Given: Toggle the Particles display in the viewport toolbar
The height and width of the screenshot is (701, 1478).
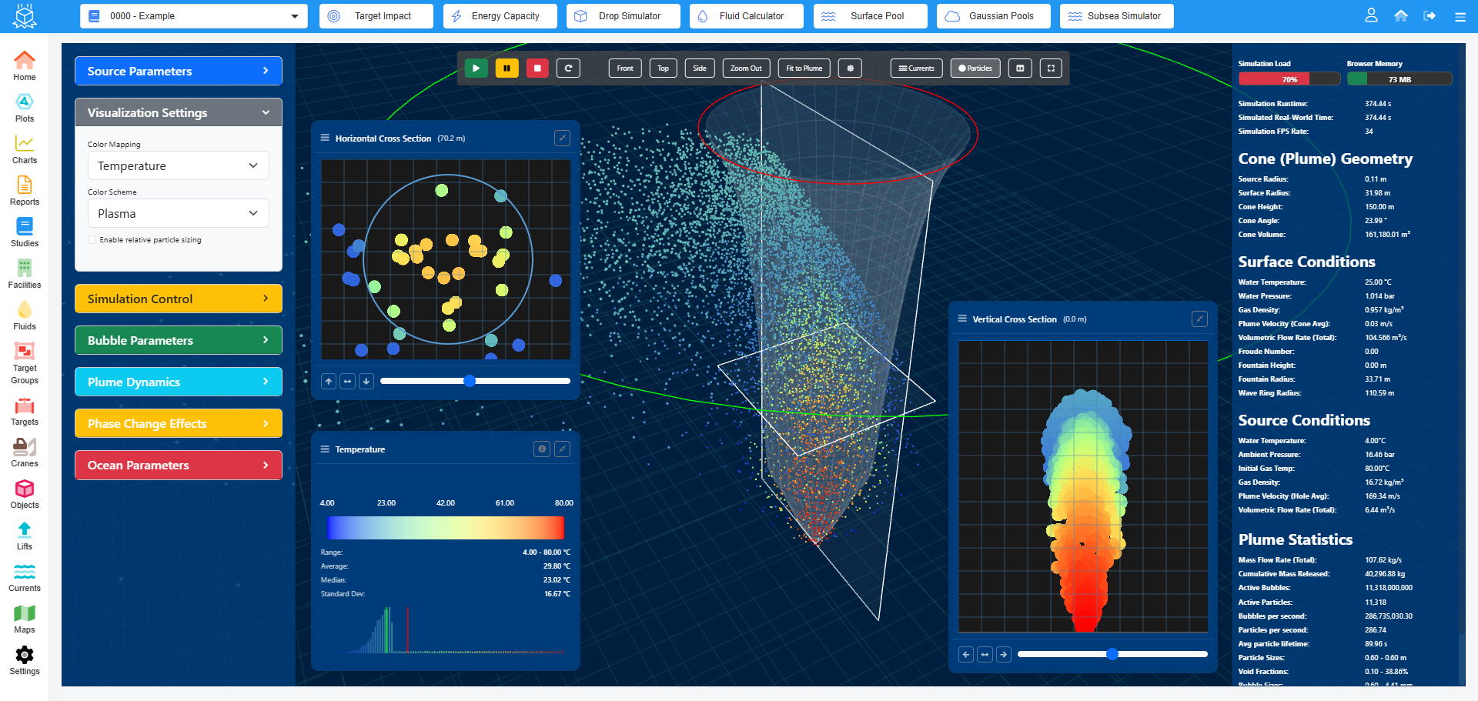Looking at the screenshot, I should pos(975,68).
